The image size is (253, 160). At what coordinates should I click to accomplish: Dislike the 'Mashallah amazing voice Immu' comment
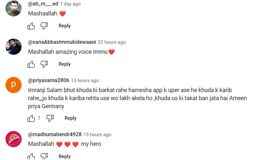(44, 64)
